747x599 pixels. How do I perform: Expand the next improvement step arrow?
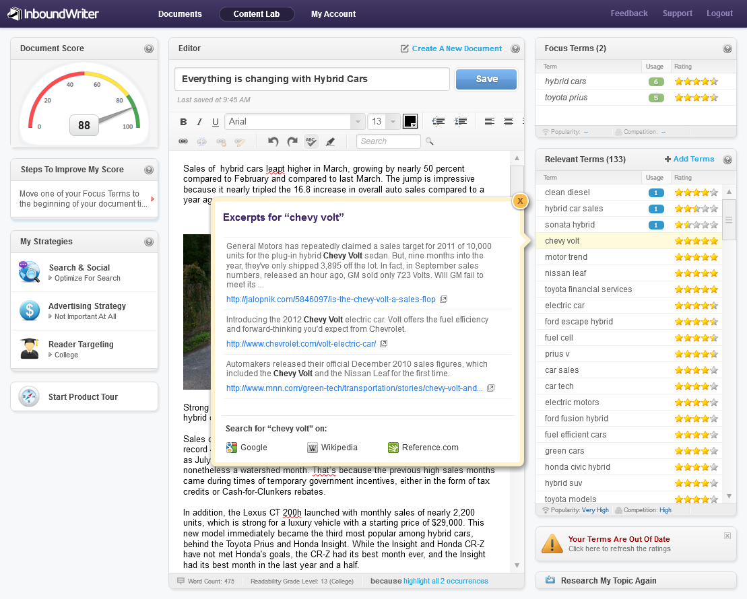[152, 199]
